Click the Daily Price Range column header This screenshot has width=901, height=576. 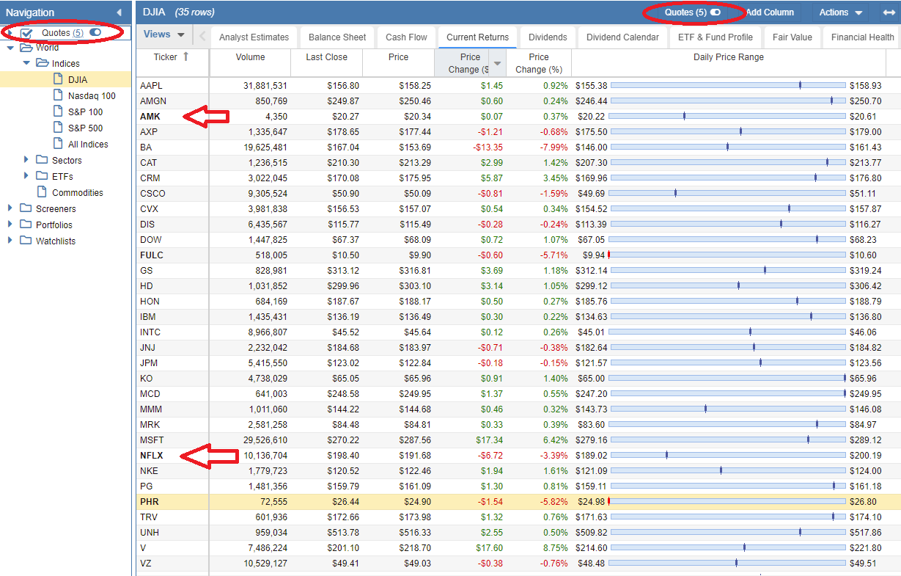[x=728, y=63]
